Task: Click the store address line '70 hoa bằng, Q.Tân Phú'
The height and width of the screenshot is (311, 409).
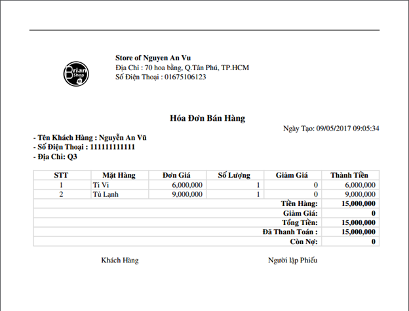Action: (182, 68)
